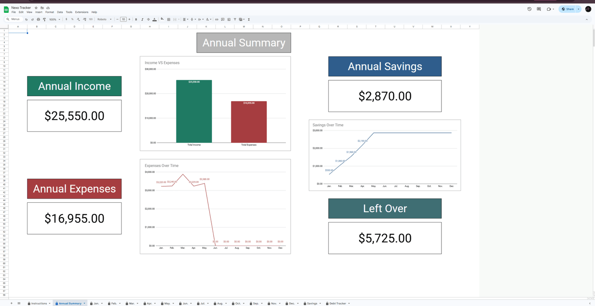Toggle italic formatting
The height and width of the screenshot is (306, 595).
coord(142,19)
